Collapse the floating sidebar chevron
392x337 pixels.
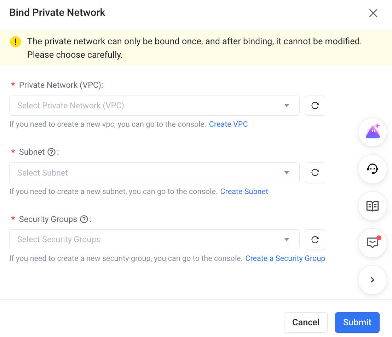tap(372, 280)
